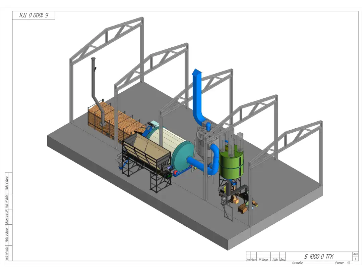Viewport: 362px width, 272px height.
Task: Click the 'Подп.' cell in title block
Action: [275, 259]
